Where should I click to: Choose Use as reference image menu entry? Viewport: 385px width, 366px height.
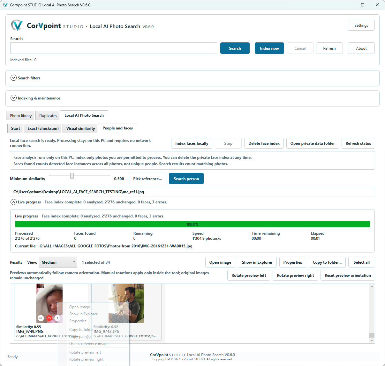coord(89,343)
